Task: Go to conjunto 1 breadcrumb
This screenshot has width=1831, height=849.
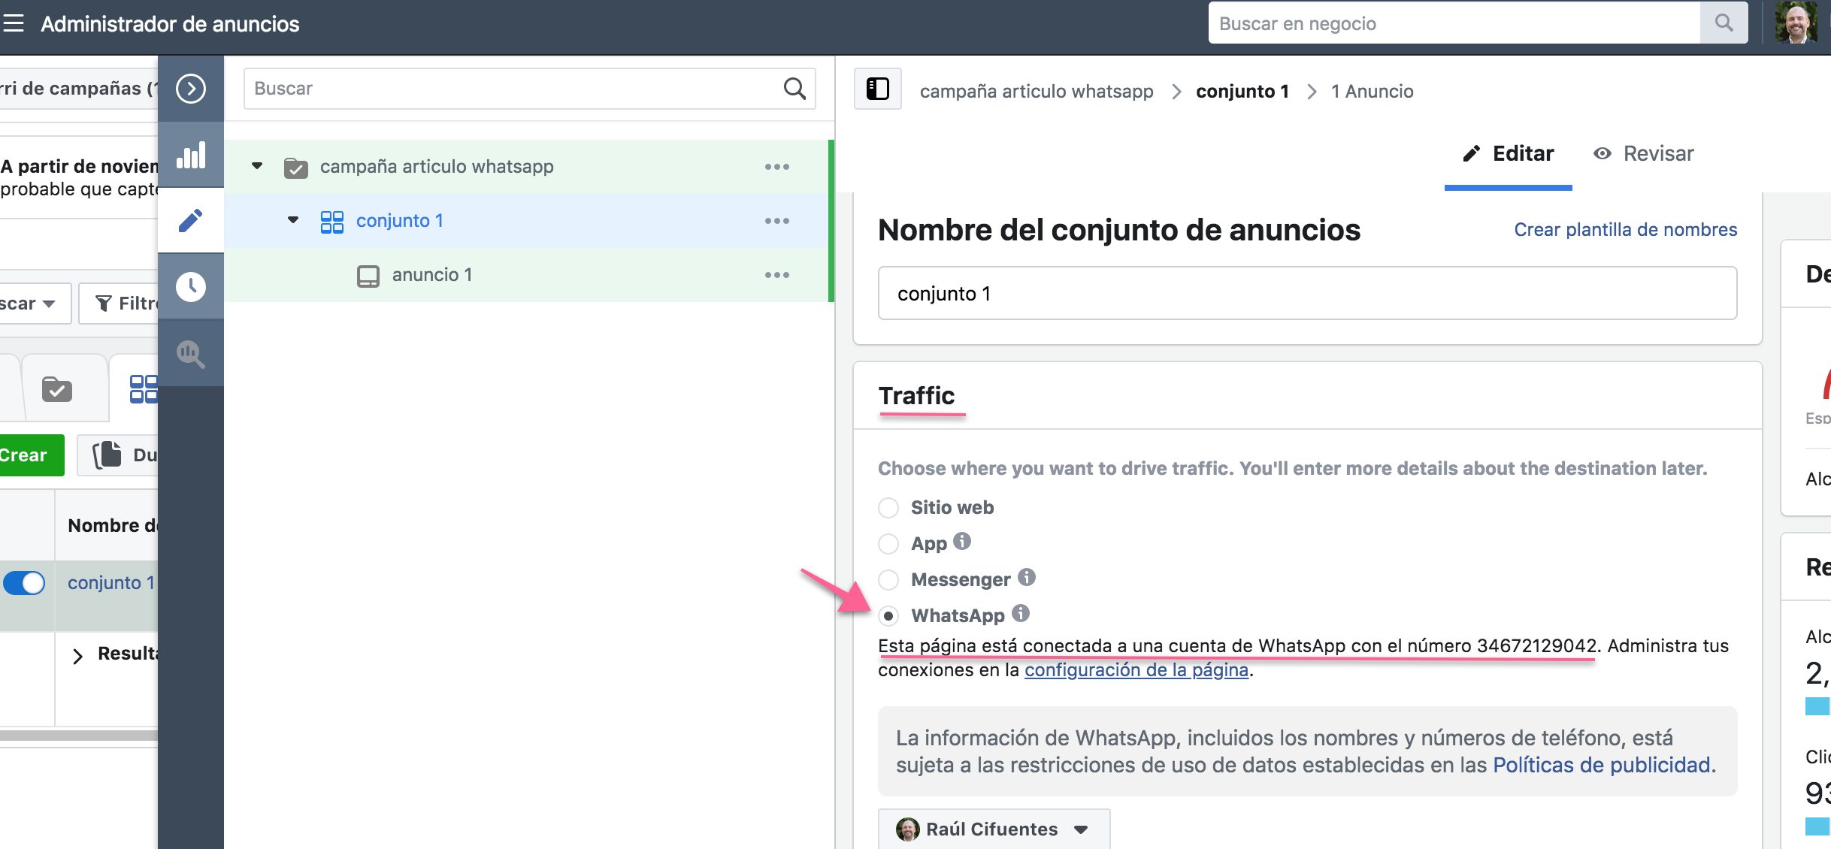Action: [1242, 91]
